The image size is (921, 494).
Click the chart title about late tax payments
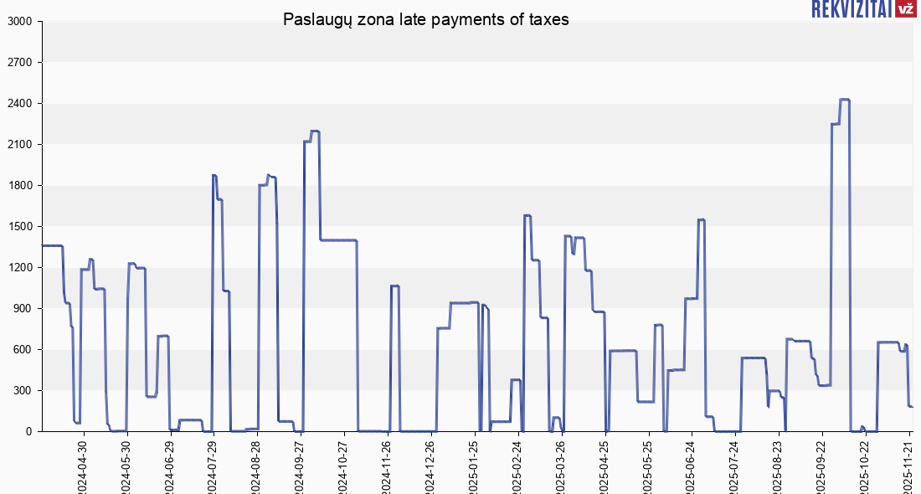(x=426, y=19)
